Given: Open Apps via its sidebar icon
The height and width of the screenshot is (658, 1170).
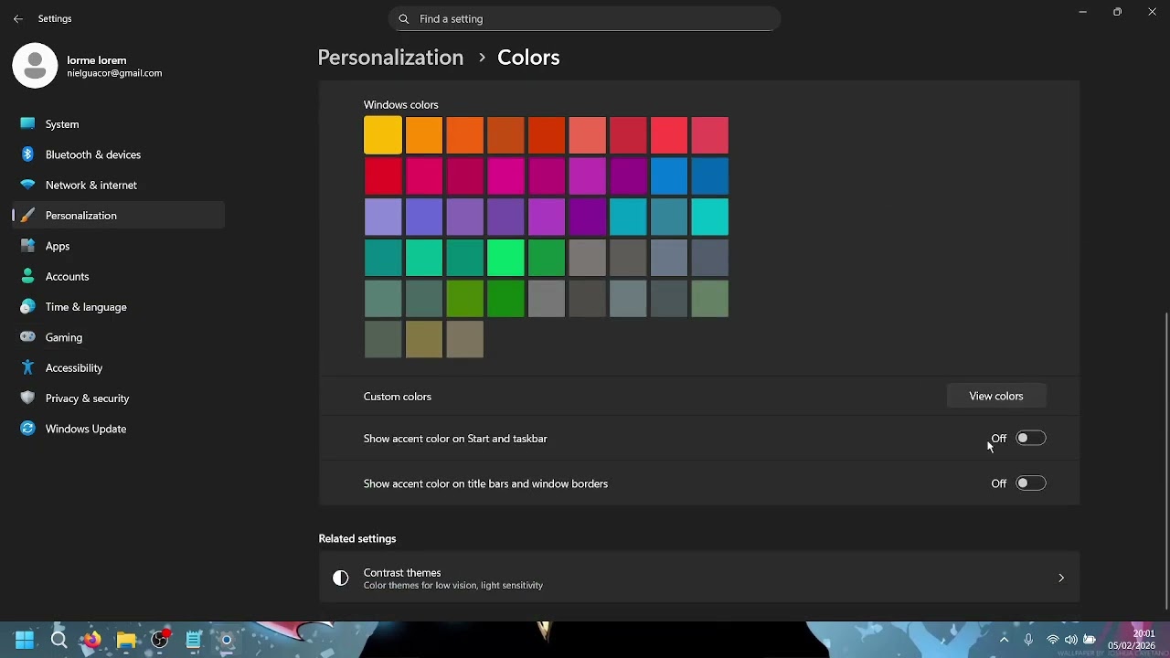Looking at the screenshot, I should point(27,246).
